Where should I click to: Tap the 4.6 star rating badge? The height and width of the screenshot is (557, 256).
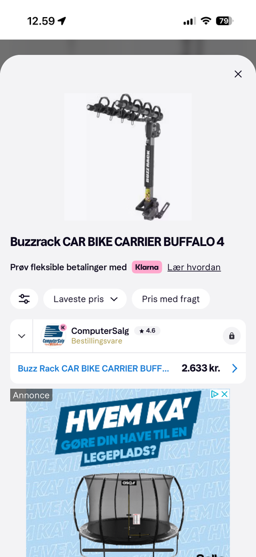pos(147,331)
